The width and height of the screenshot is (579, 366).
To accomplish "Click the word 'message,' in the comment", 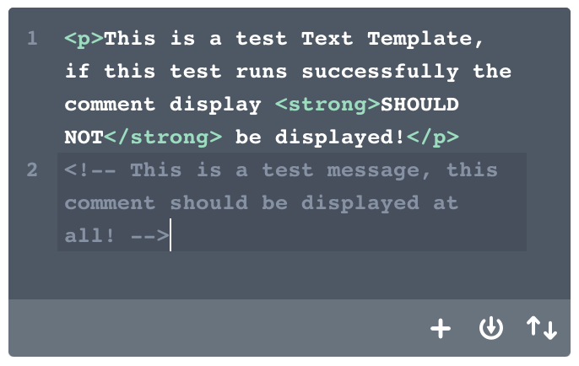I will coord(378,170).
